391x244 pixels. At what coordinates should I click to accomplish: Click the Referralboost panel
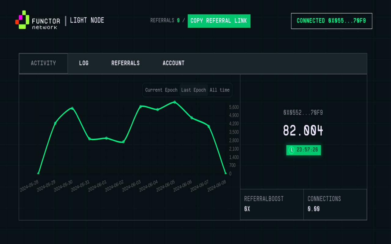pyautogui.click(x=272, y=204)
